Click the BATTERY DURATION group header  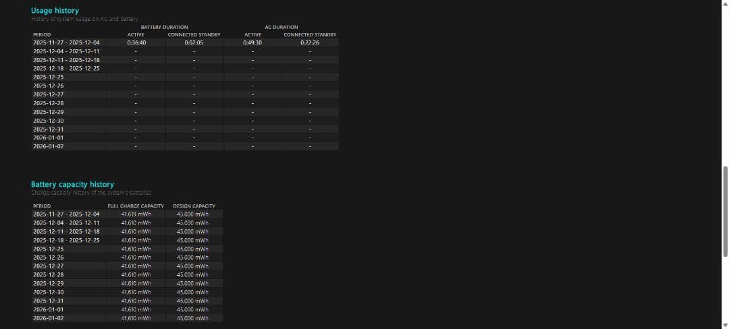coord(165,27)
